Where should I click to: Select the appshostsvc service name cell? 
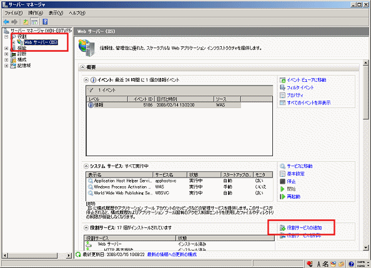click(166, 181)
